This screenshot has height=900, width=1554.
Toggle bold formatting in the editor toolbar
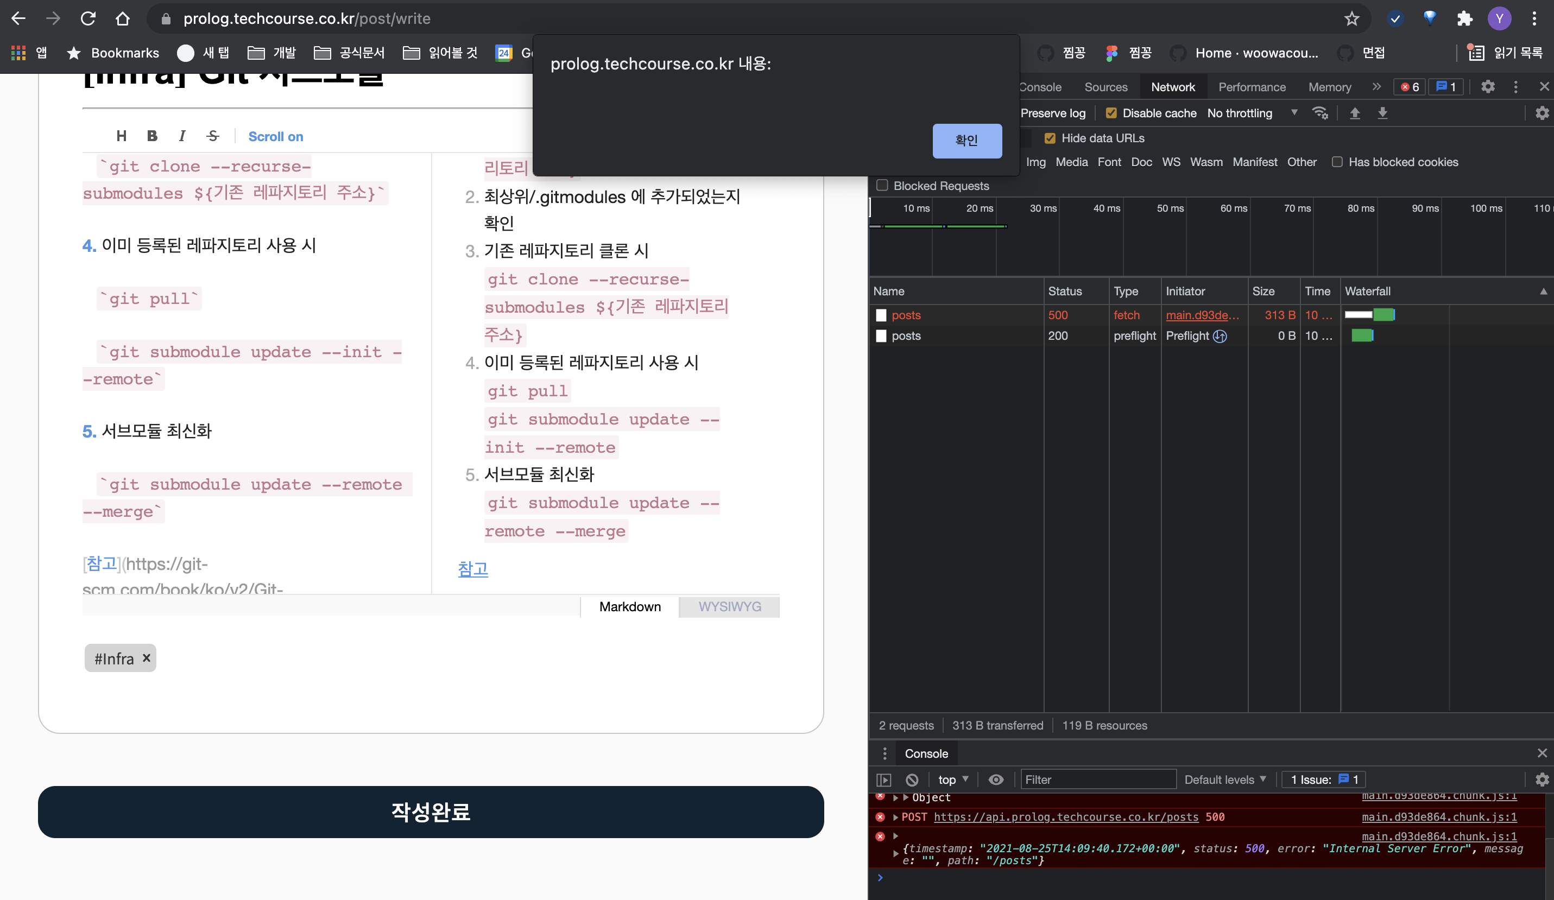point(151,136)
